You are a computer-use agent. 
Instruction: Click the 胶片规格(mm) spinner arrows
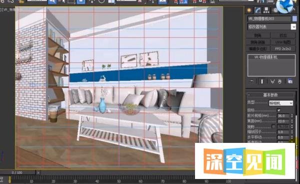pos(292,116)
